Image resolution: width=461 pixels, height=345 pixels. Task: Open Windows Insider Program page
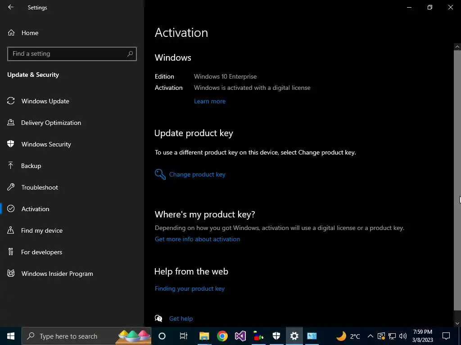pyautogui.click(x=57, y=274)
